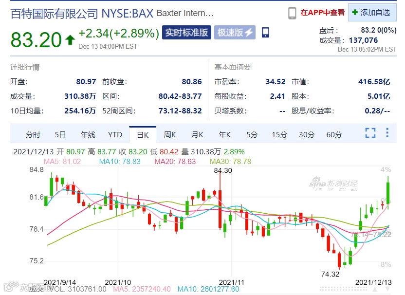Select the YTD tab
Viewport: 405px width, 295px height.
point(115,134)
